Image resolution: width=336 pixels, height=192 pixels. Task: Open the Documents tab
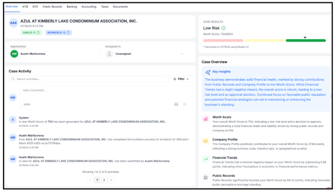tap(120, 7)
